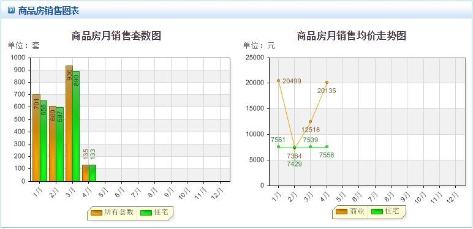This screenshot has width=473, height=229.
Task: Click the 所有套数 orange legend swatch
Action: (x=96, y=212)
